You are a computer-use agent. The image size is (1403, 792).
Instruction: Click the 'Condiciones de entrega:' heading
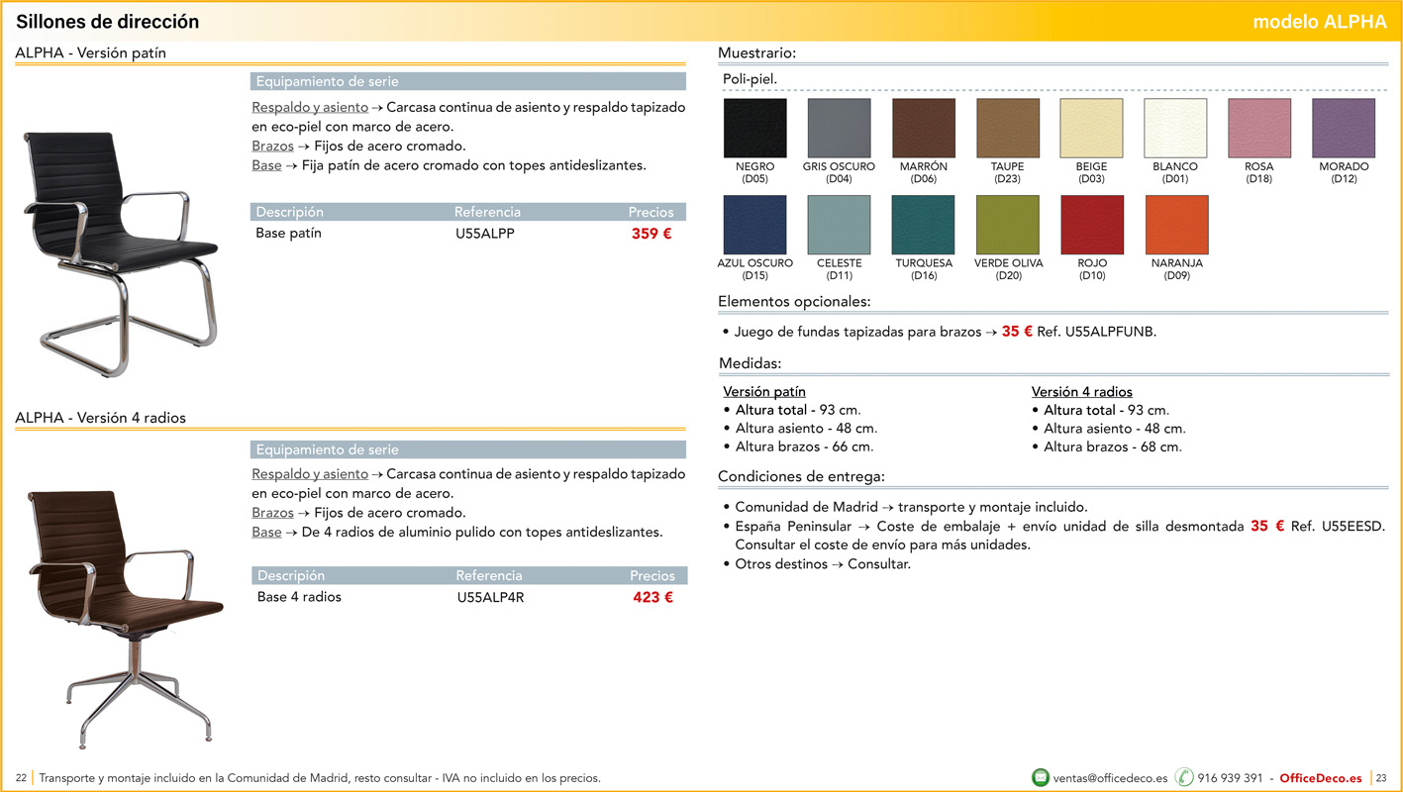point(801,476)
